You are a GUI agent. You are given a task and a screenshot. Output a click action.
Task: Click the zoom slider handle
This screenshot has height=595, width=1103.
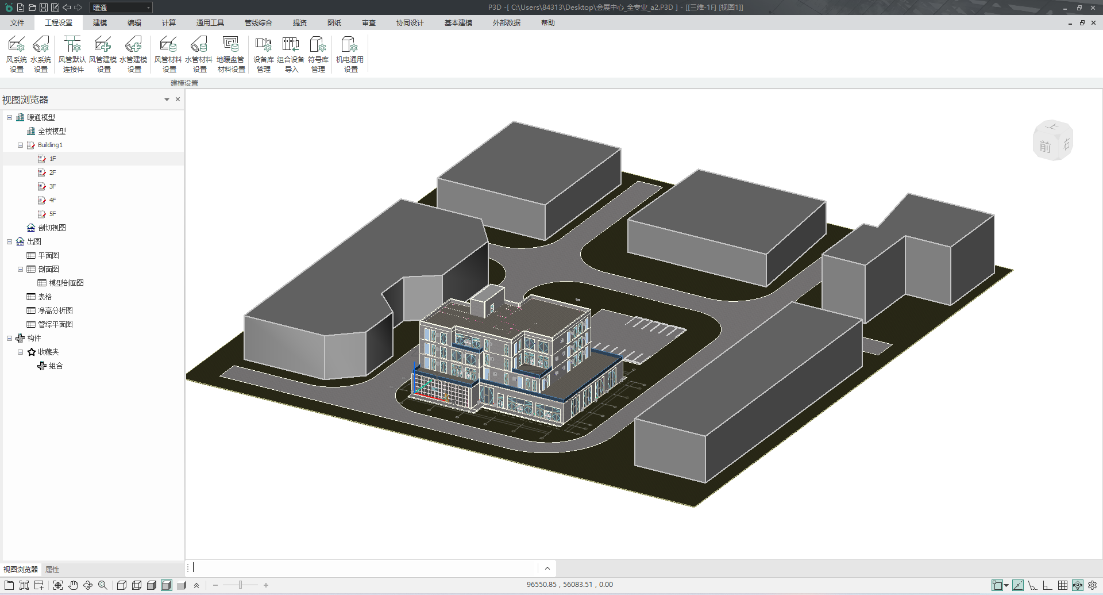[240, 585]
